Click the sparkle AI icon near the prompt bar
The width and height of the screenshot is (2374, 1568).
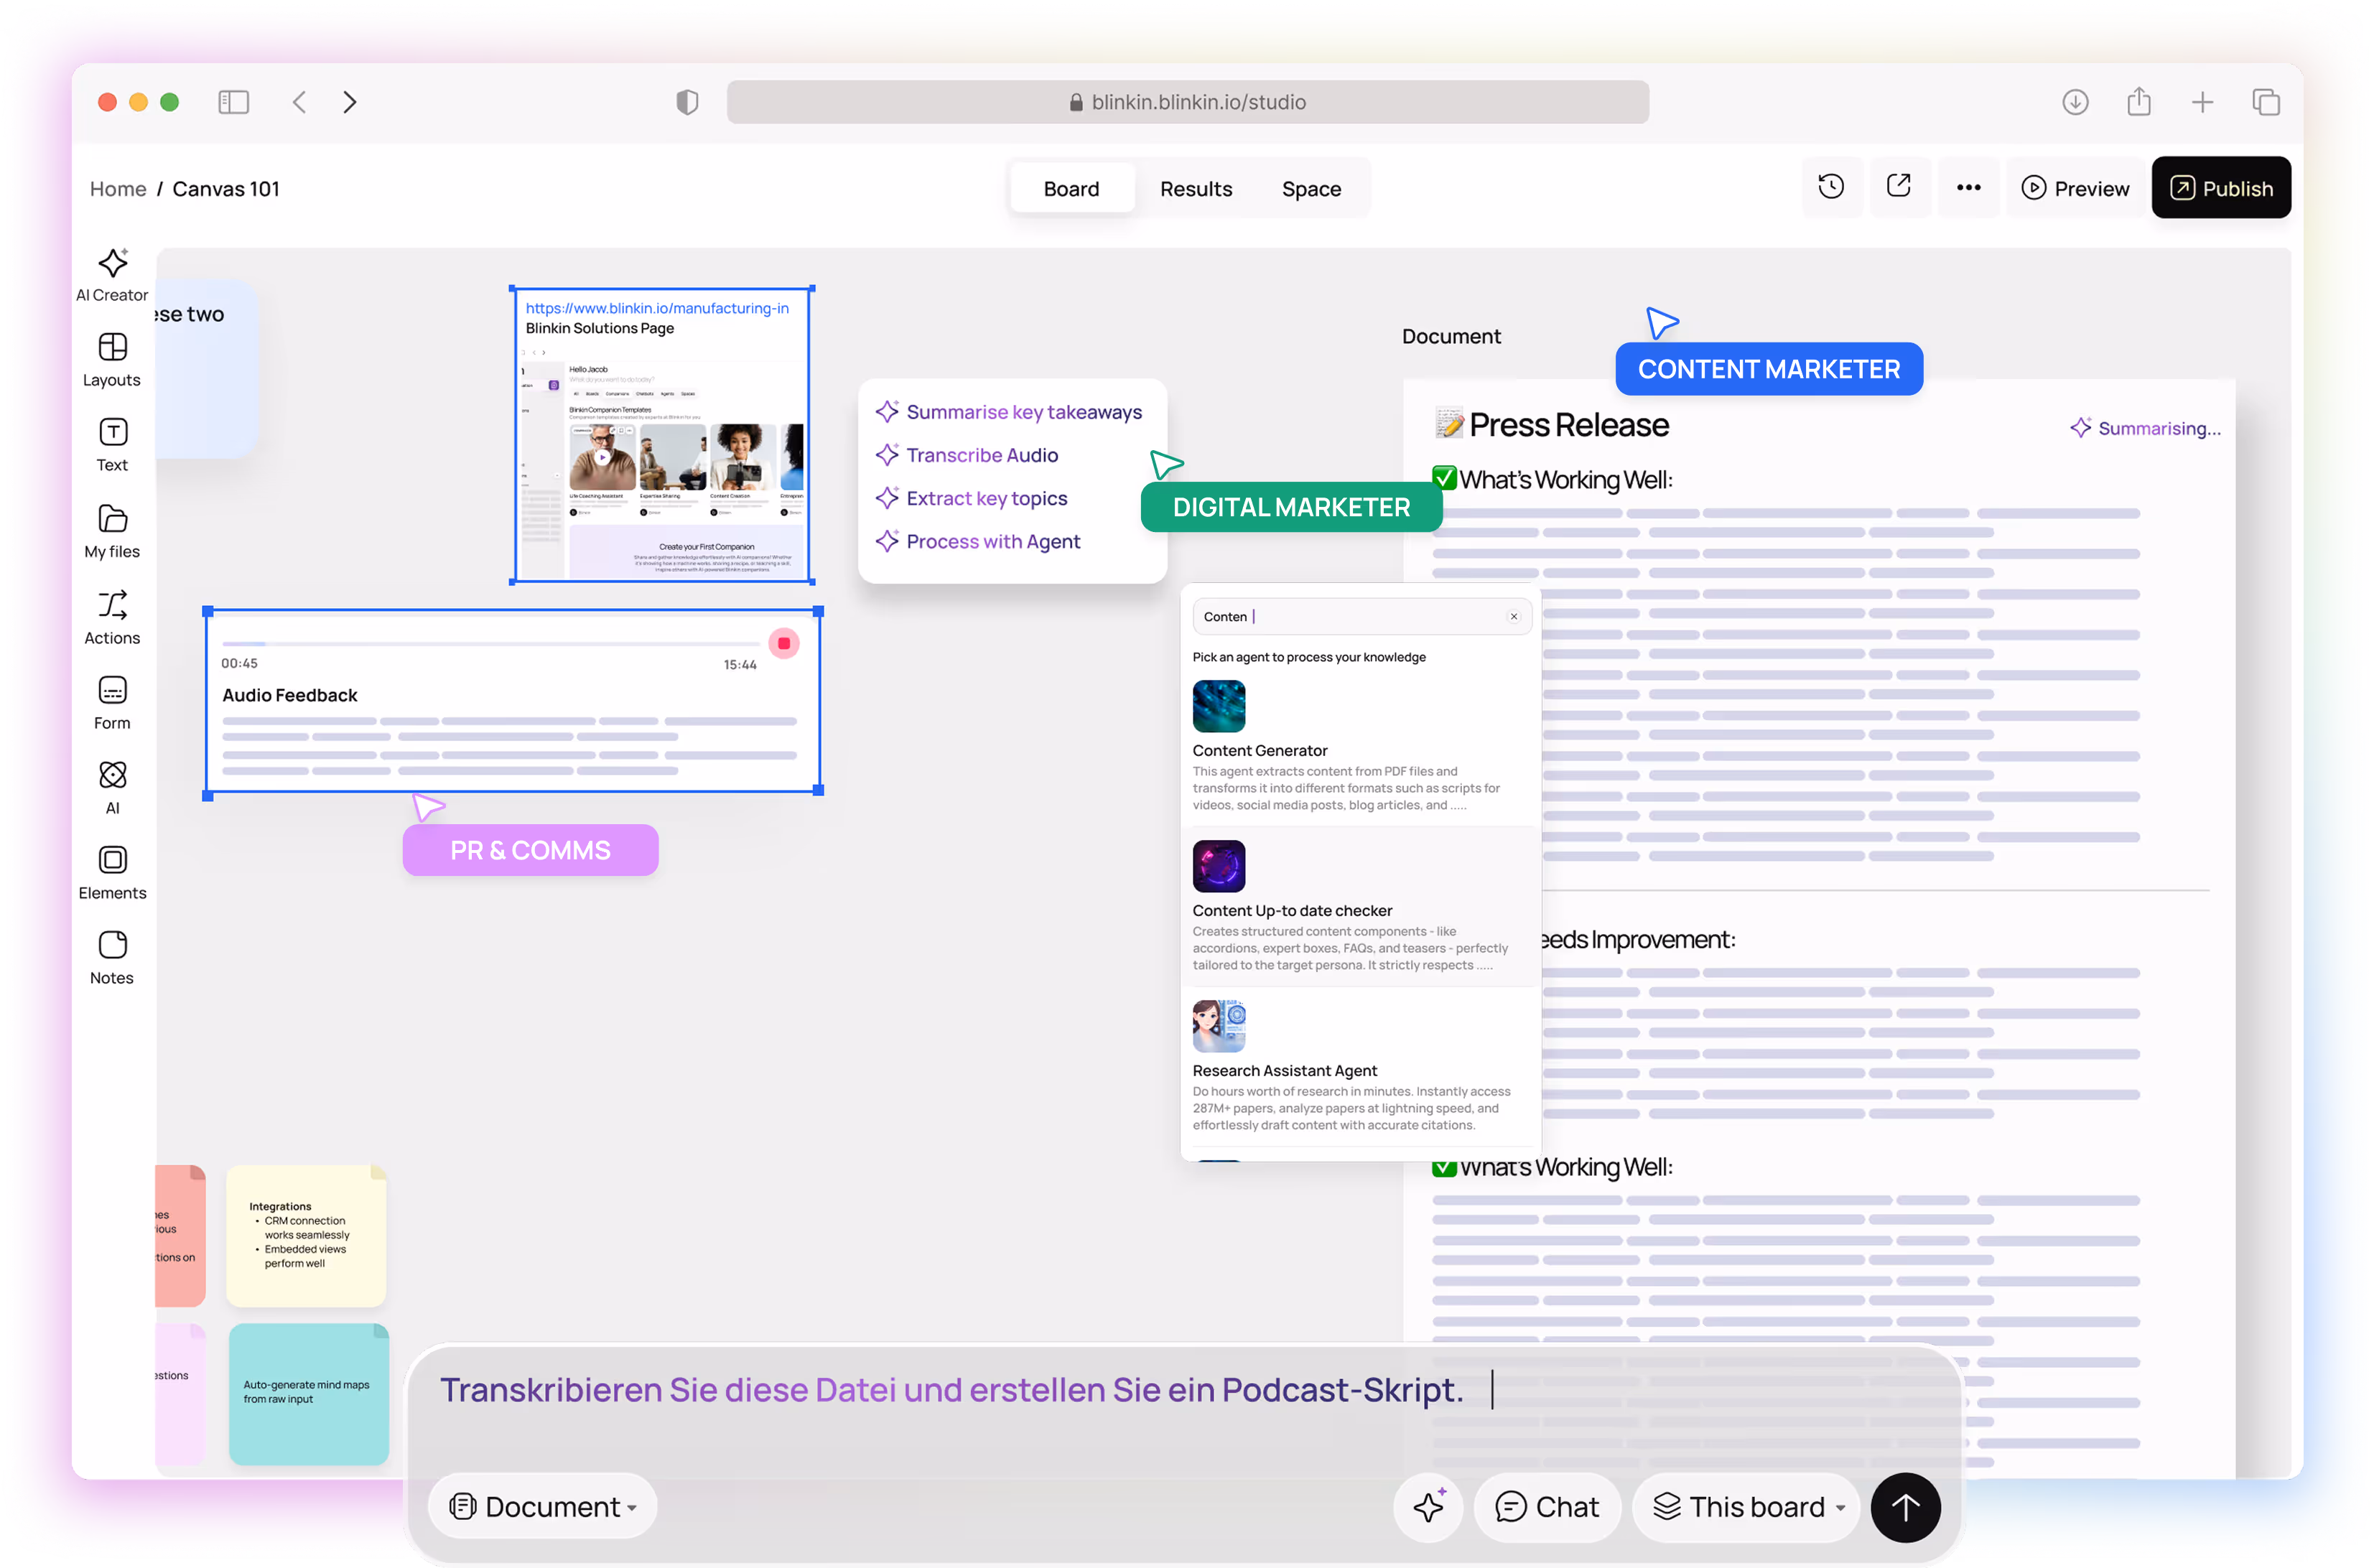tap(1428, 1506)
